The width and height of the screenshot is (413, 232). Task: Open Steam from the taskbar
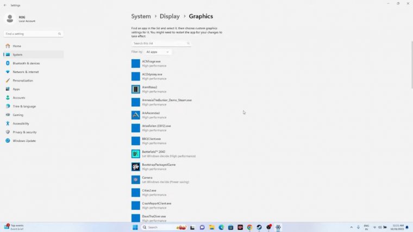pyautogui.click(x=259, y=227)
